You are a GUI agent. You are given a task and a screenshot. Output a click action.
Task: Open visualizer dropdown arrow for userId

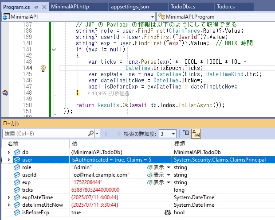[x=169, y=175]
